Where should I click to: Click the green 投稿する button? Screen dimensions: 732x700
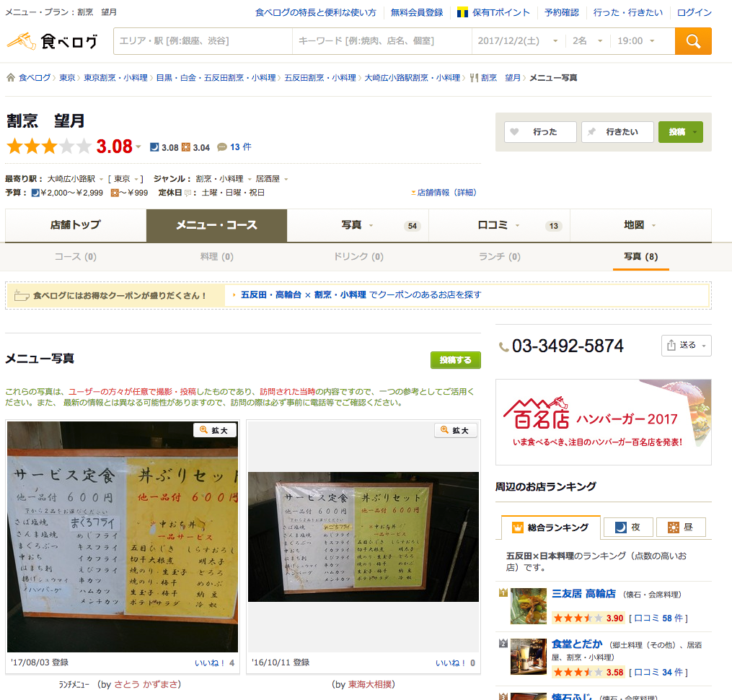[x=455, y=360]
